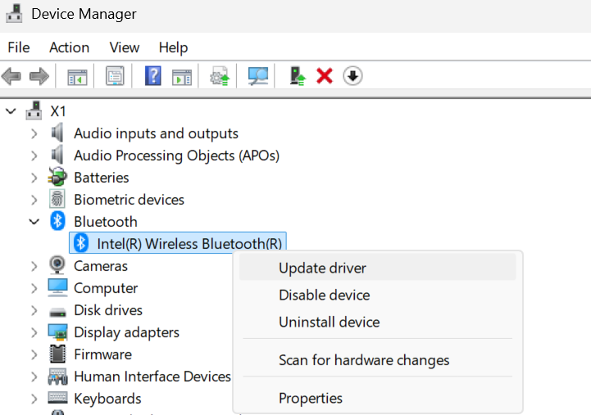Viewport: 591px width, 415px height.
Task: Select the Human Interface Devices label
Action: [152, 377]
